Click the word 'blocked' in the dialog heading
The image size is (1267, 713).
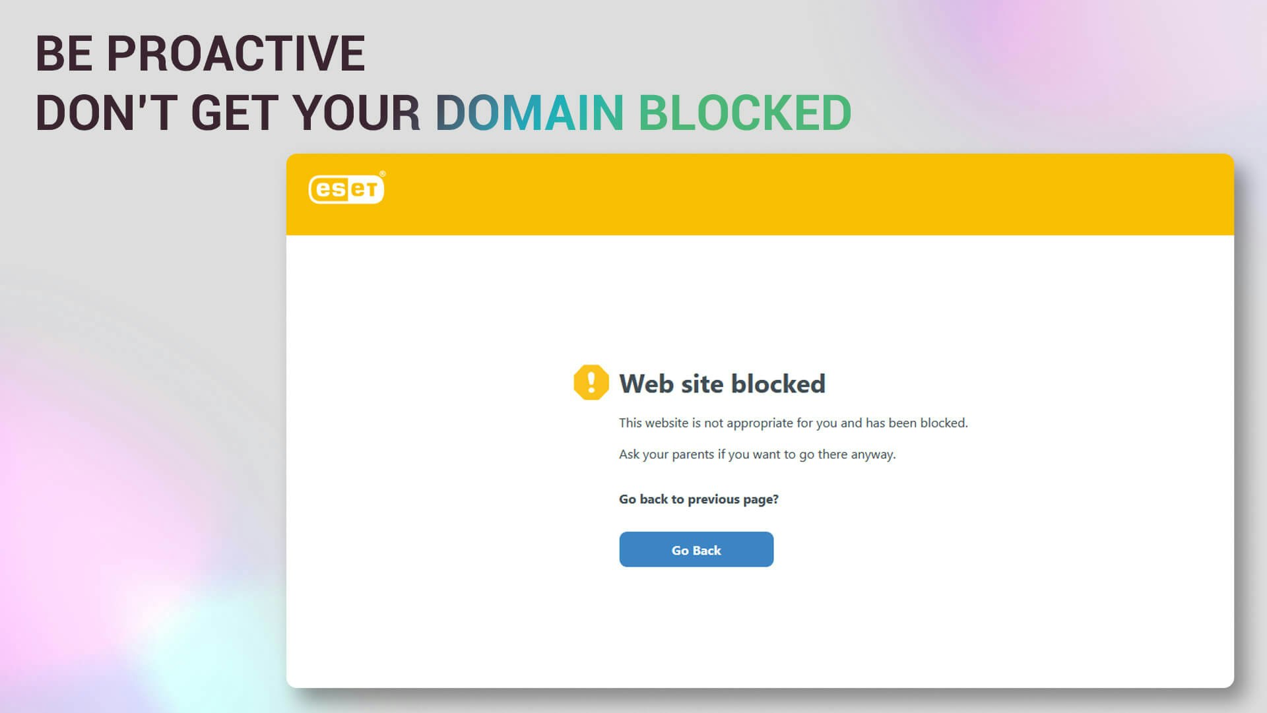tap(778, 384)
